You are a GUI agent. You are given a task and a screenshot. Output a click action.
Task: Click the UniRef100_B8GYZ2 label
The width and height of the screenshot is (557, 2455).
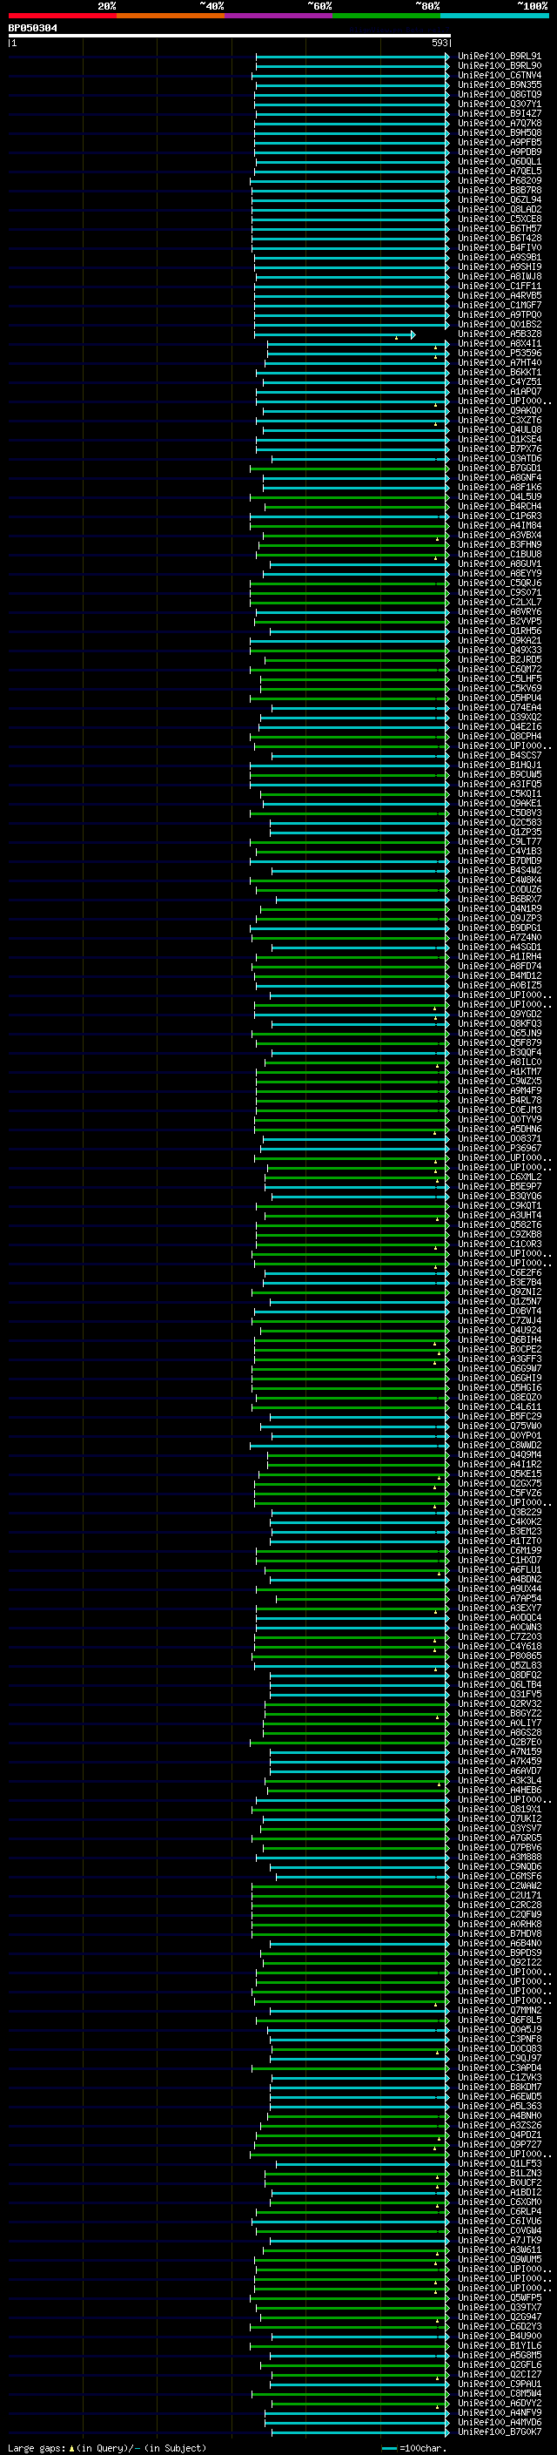click(499, 1714)
